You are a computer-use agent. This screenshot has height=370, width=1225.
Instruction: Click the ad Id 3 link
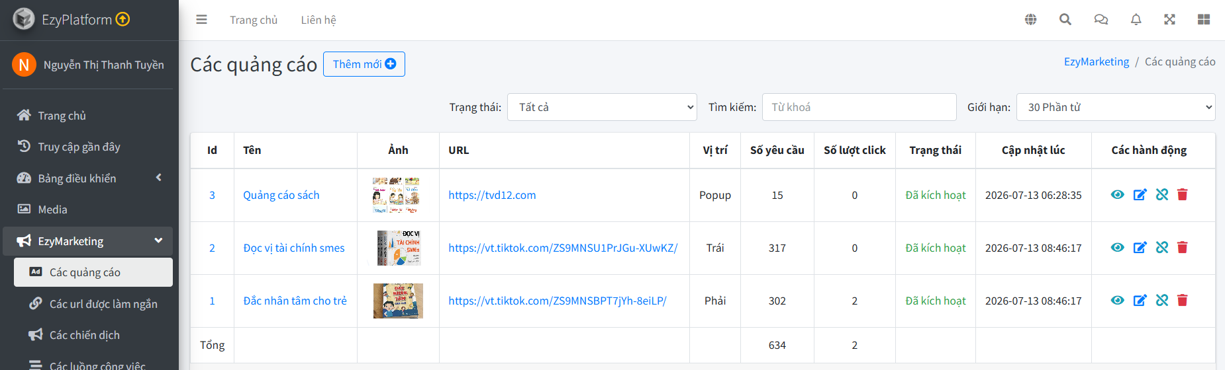(x=212, y=195)
